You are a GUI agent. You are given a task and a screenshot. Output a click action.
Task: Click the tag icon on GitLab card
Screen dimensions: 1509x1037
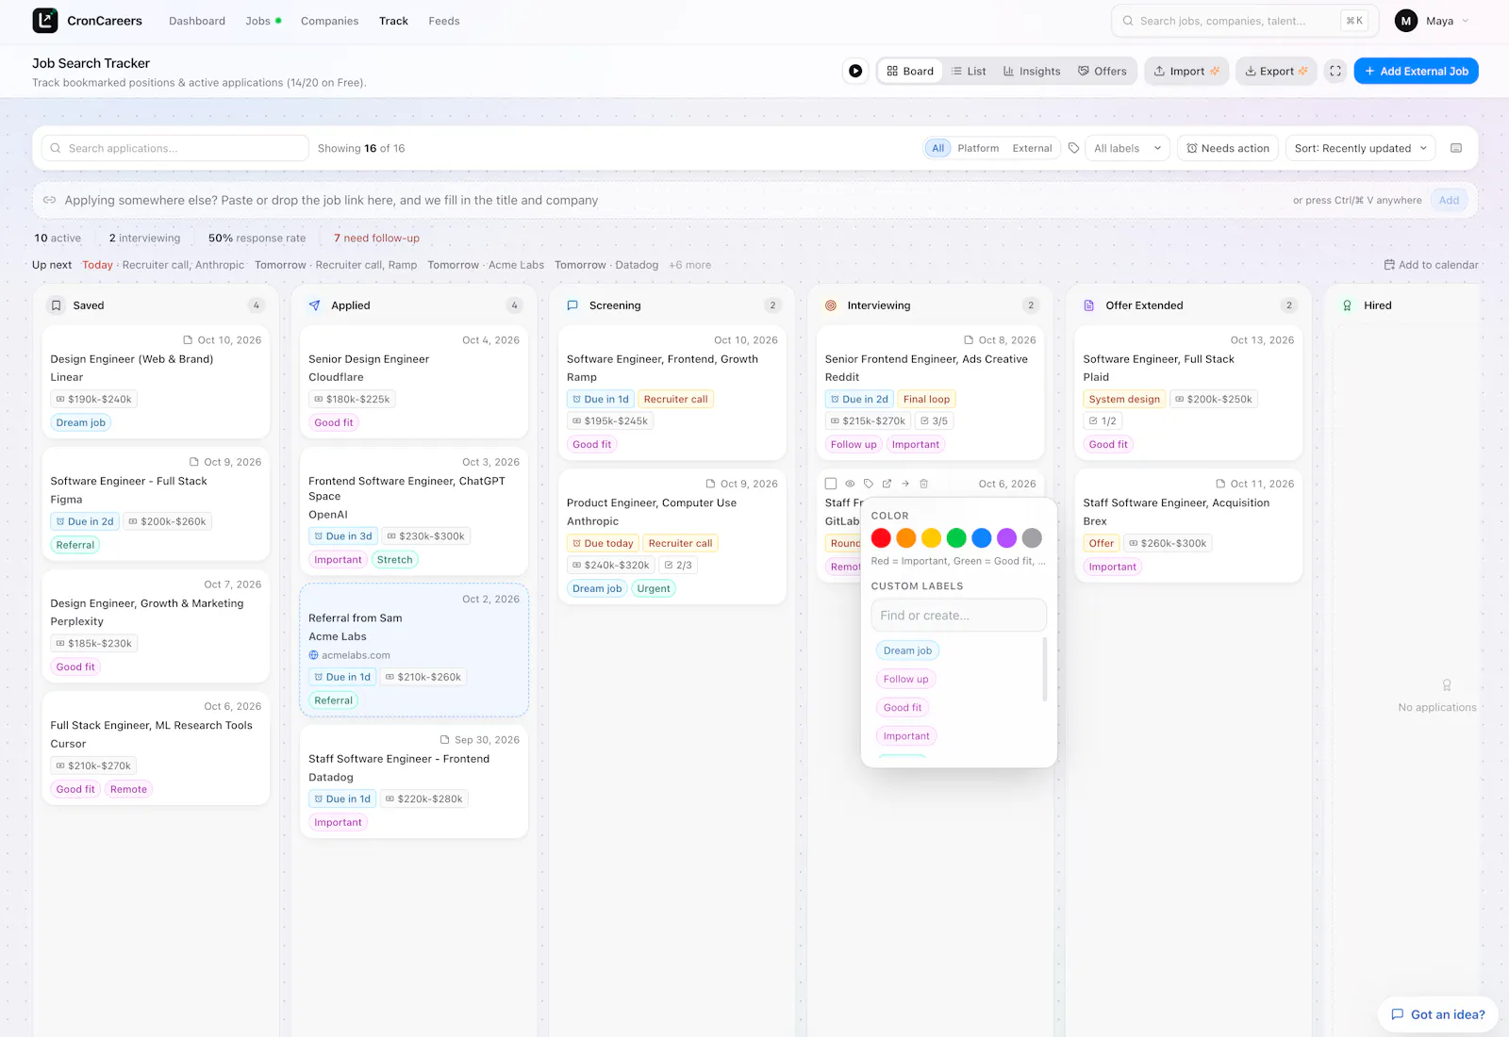(x=869, y=484)
